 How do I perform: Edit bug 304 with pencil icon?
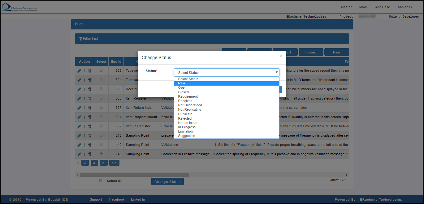(79, 117)
